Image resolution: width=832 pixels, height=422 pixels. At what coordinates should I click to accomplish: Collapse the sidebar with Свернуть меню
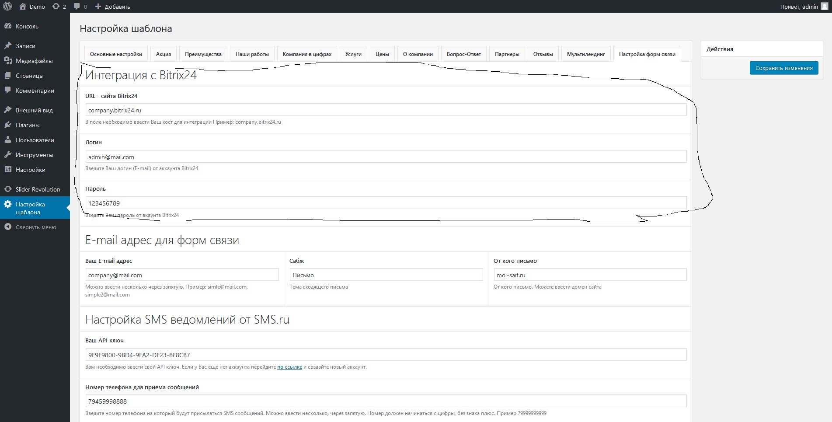tap(31, 227)
